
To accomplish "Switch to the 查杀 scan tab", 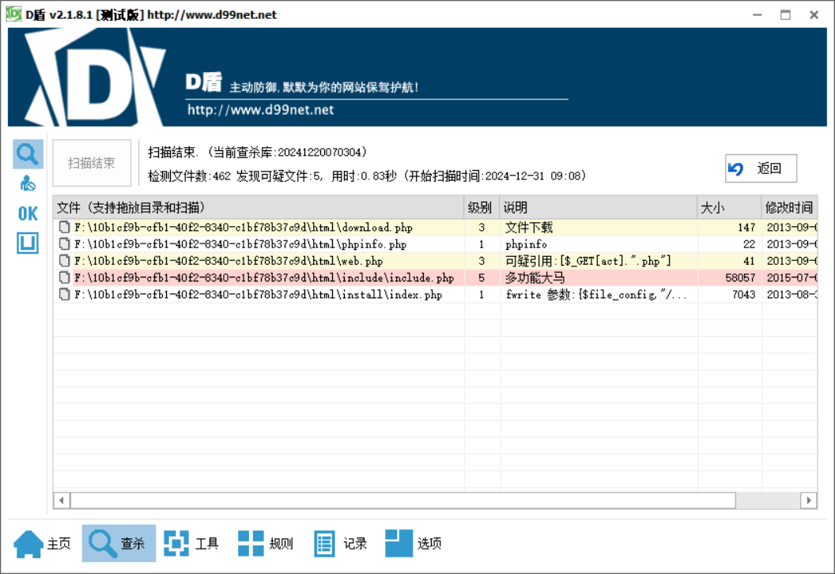I will [119, 544].
